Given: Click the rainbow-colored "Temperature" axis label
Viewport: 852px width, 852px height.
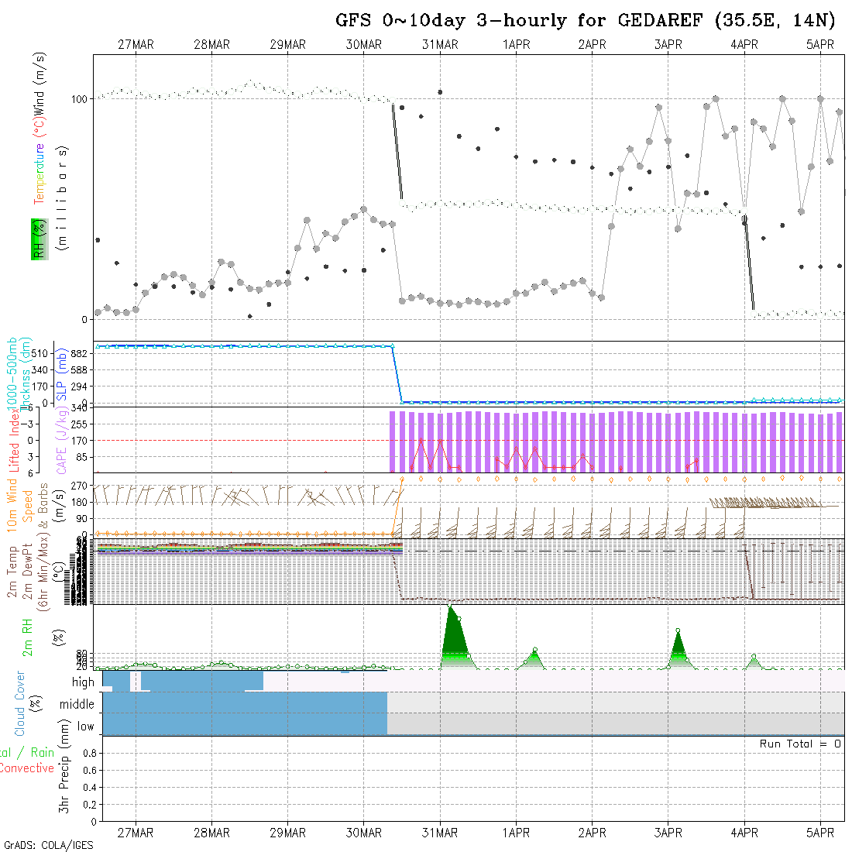Looking at the screenshot, I should pyautogui.click(x=40, y=173).
